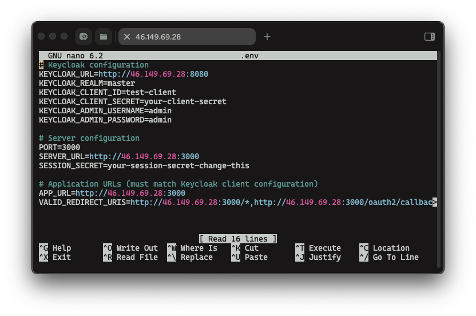Viewport: 476px width, 316px height.
Task: Click the Application URLs comment line
Action: pos(178,184)
